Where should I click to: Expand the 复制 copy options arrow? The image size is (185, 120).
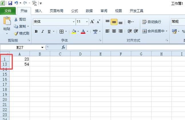click(x=28, y=26)
